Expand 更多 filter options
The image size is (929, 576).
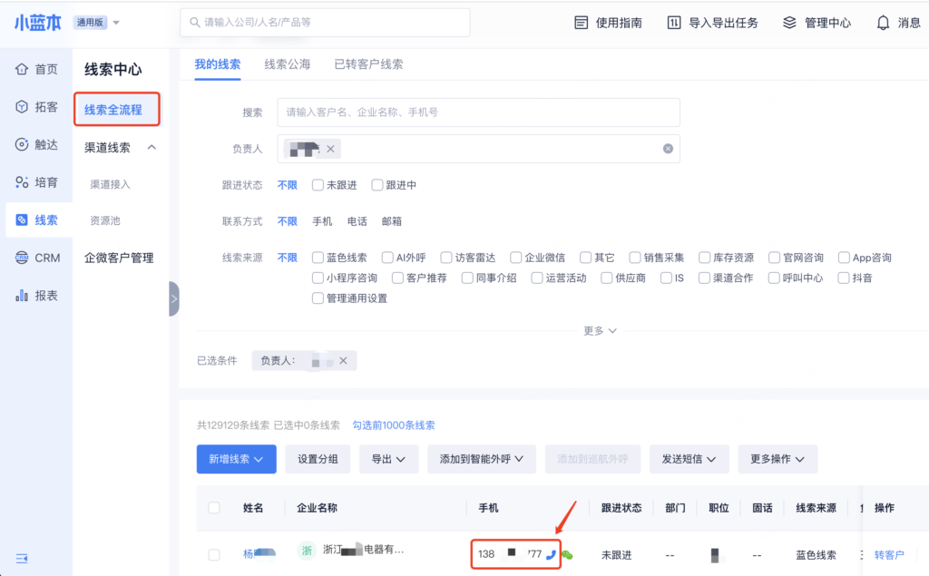600,331
